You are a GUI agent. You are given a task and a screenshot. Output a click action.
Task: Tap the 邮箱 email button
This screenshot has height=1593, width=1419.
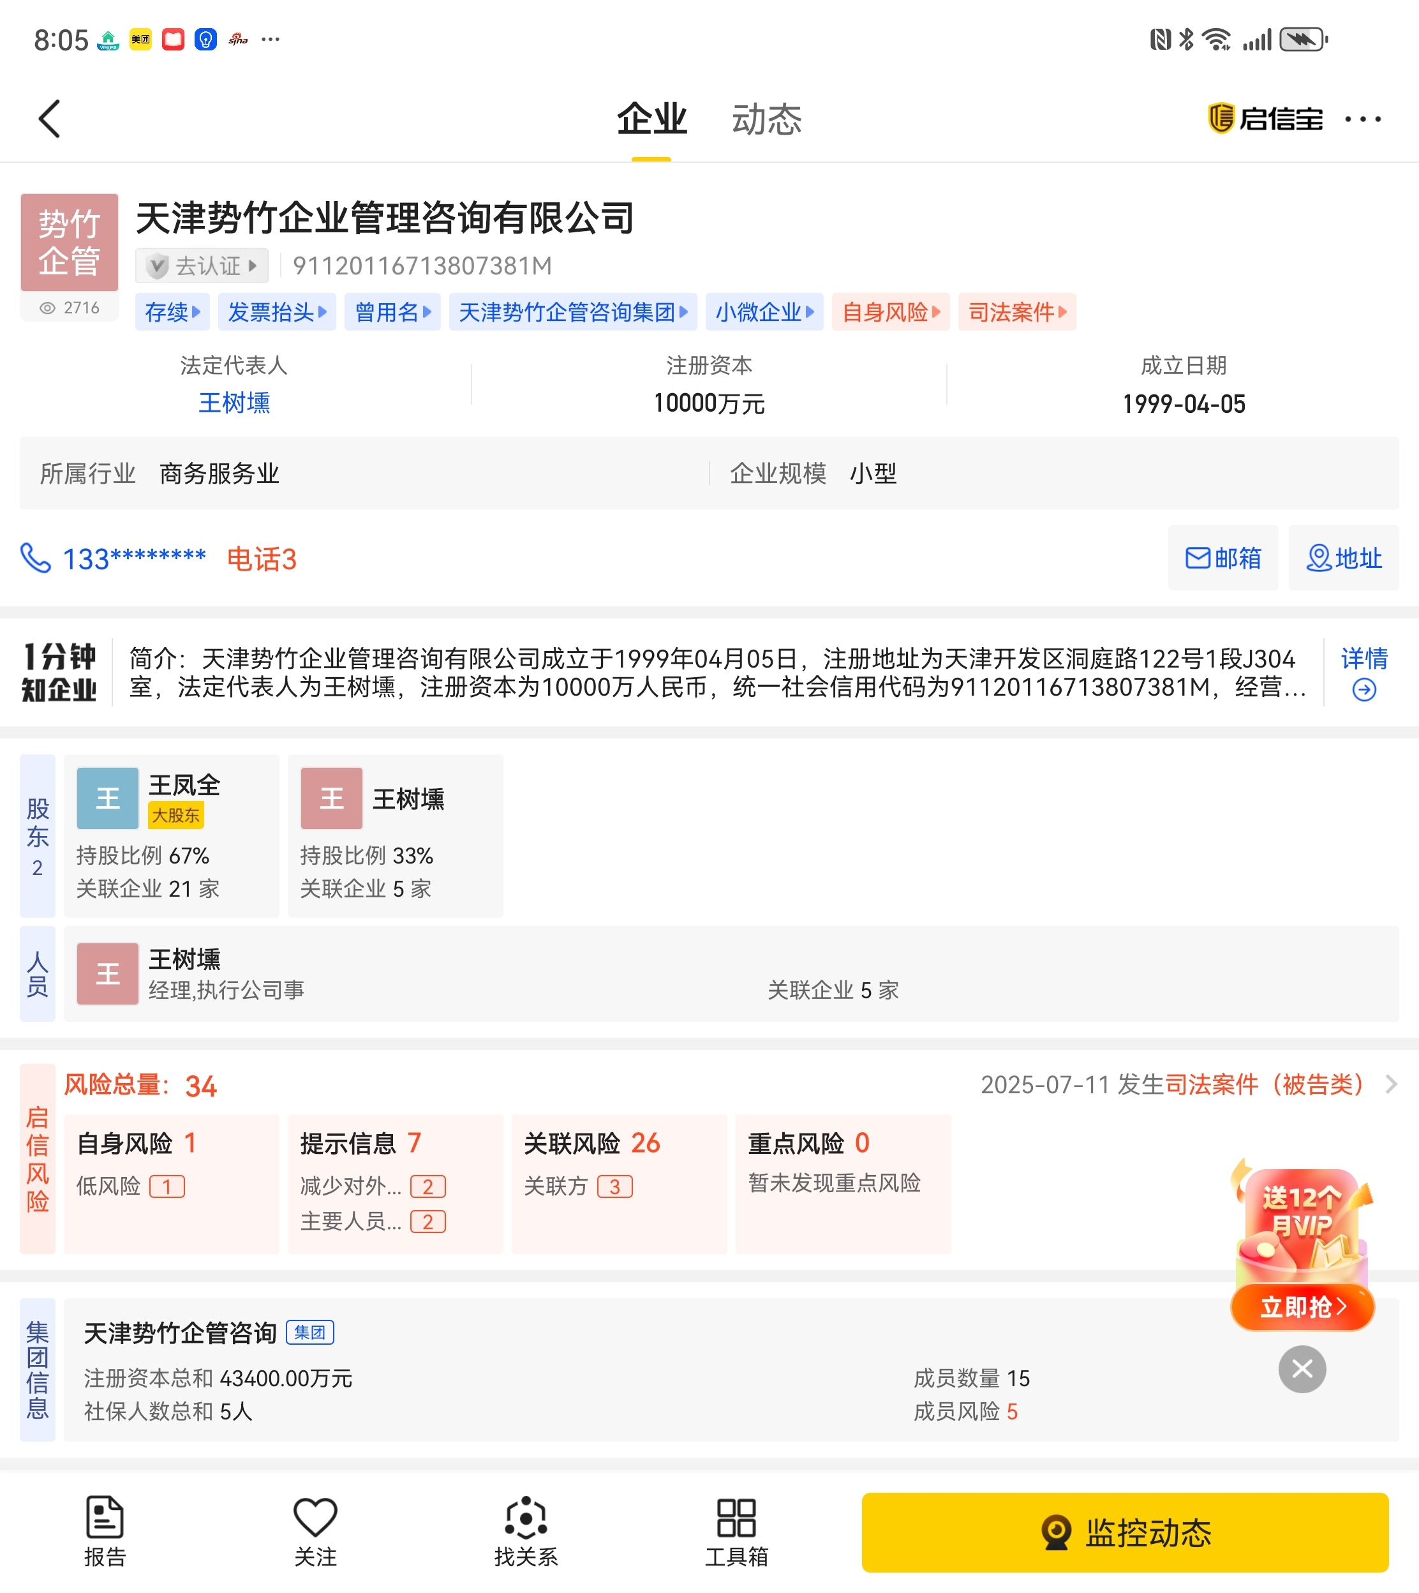[1222, 558]
